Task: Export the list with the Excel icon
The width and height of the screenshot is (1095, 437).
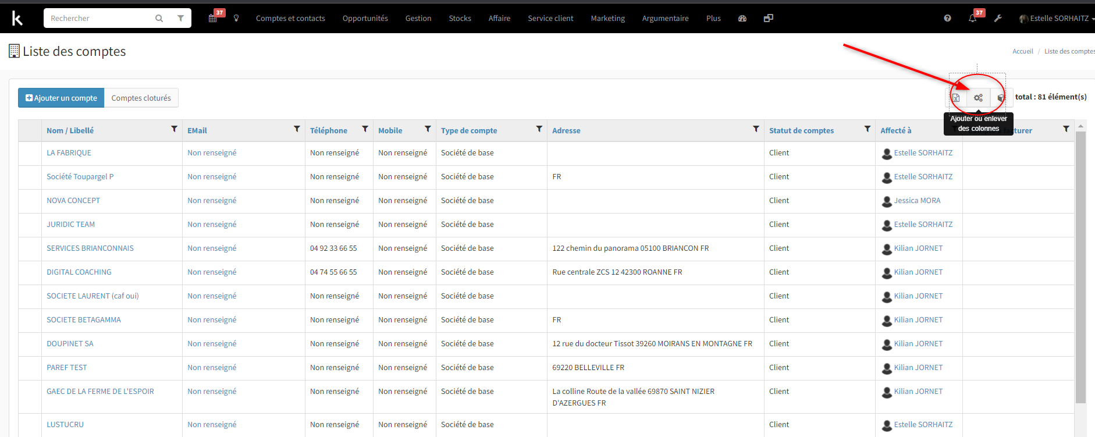Action: [x=956, y=98]
